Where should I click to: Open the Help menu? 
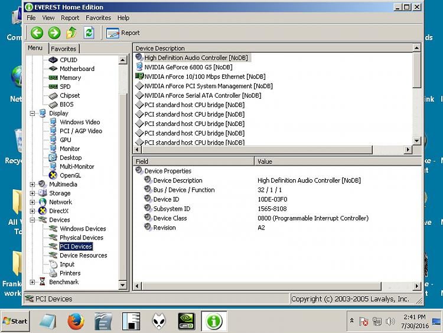(123, 18)
